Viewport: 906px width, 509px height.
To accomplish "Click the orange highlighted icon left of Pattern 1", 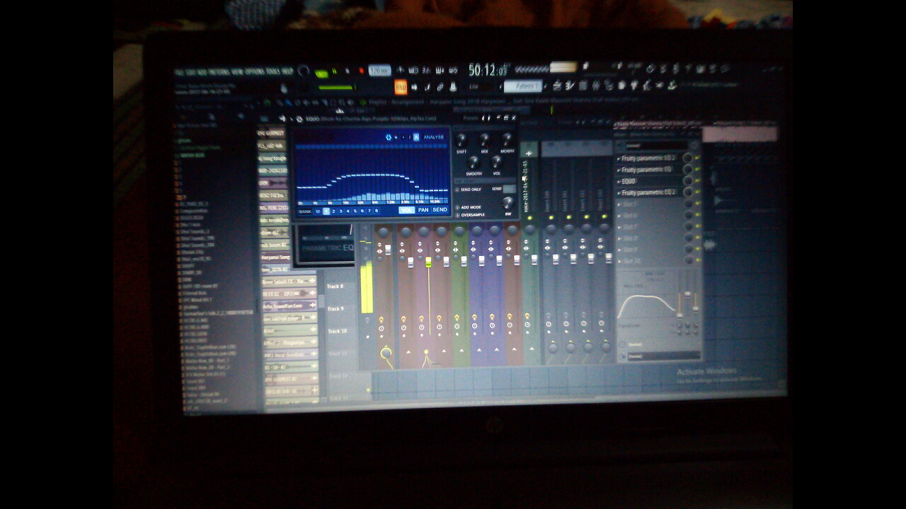I will pyautogui.click(x=401, y=87).
